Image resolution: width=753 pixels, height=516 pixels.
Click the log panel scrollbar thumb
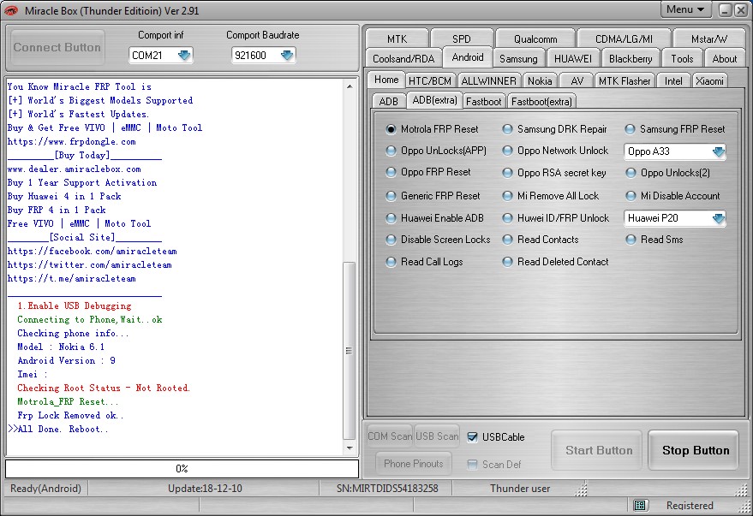click(350, 351)
